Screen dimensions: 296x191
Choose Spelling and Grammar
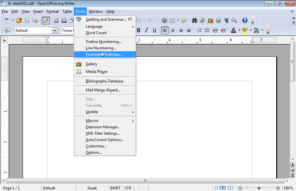click(105, 19)
